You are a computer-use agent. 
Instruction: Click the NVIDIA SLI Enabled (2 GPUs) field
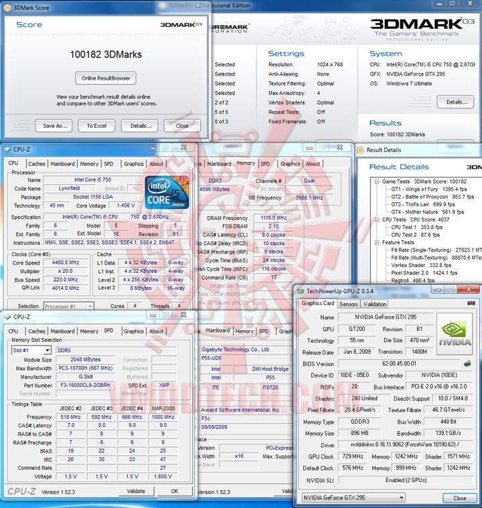point(406,480)
